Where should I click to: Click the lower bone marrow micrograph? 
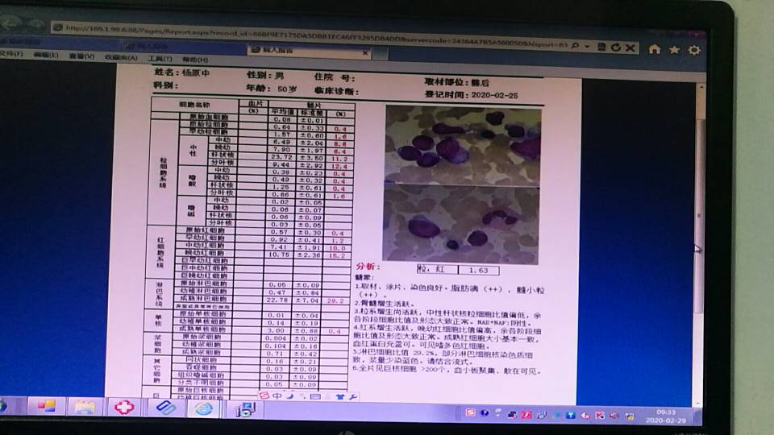point(461,225)
